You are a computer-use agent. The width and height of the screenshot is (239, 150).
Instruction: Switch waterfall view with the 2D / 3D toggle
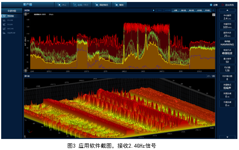coord(211,76)
